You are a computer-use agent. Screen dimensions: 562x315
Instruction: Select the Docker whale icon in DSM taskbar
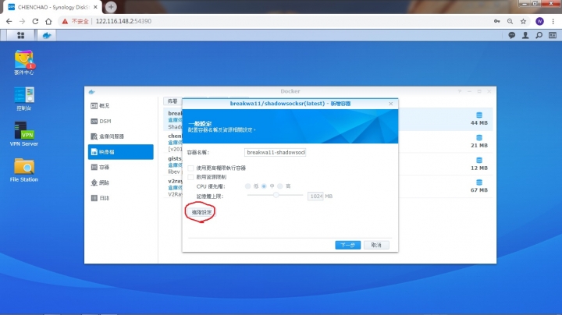47,35
